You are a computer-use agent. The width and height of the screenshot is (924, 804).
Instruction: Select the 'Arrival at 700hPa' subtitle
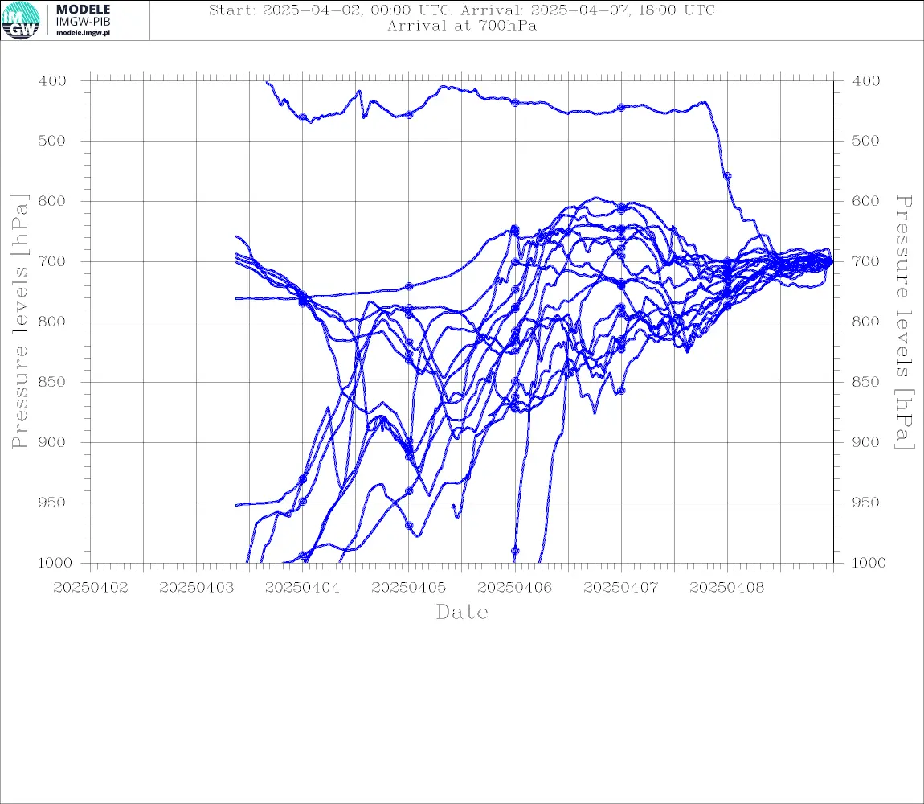[462, 26]
